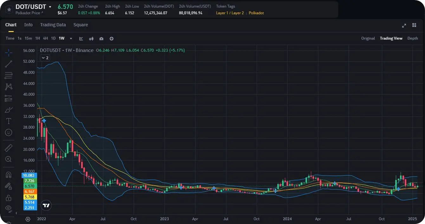Click the 10.083 blue price label
Image resolution: width=425 pixels, height=224 pixels.
tap(29, 175)
